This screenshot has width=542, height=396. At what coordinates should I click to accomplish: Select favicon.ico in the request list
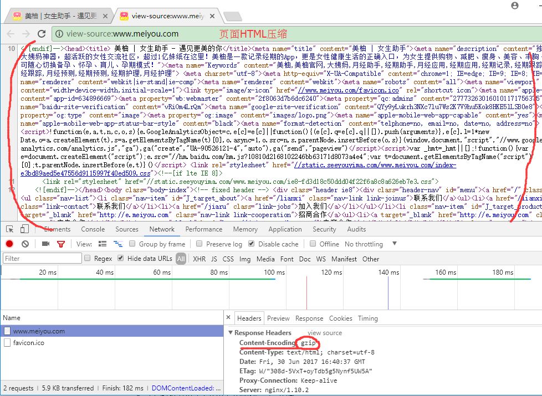[28, 343]
